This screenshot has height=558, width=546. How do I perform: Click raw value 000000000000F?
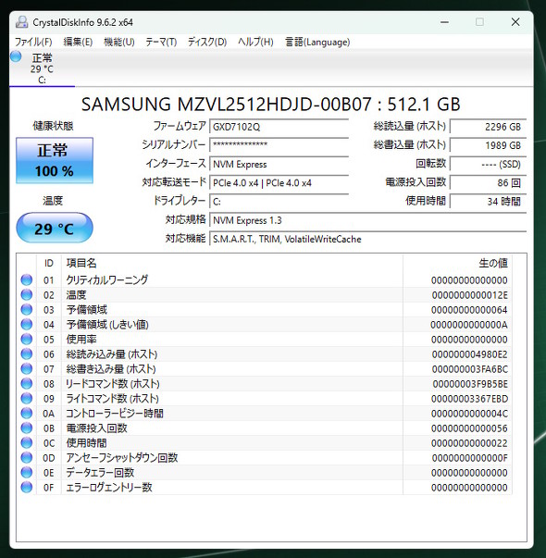point(470,458)
